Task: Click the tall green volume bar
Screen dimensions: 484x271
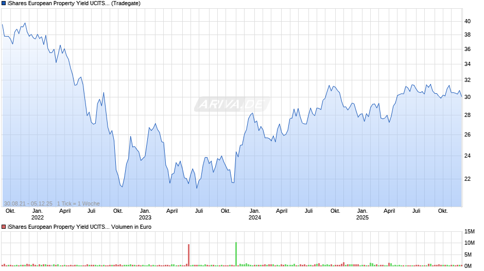Action: pyautogui.click(x=236, y=254)
